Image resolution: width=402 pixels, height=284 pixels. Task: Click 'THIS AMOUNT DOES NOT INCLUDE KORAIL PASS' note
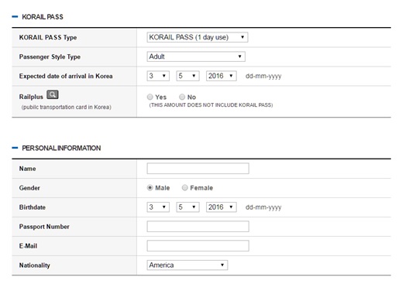pos(211,105)
